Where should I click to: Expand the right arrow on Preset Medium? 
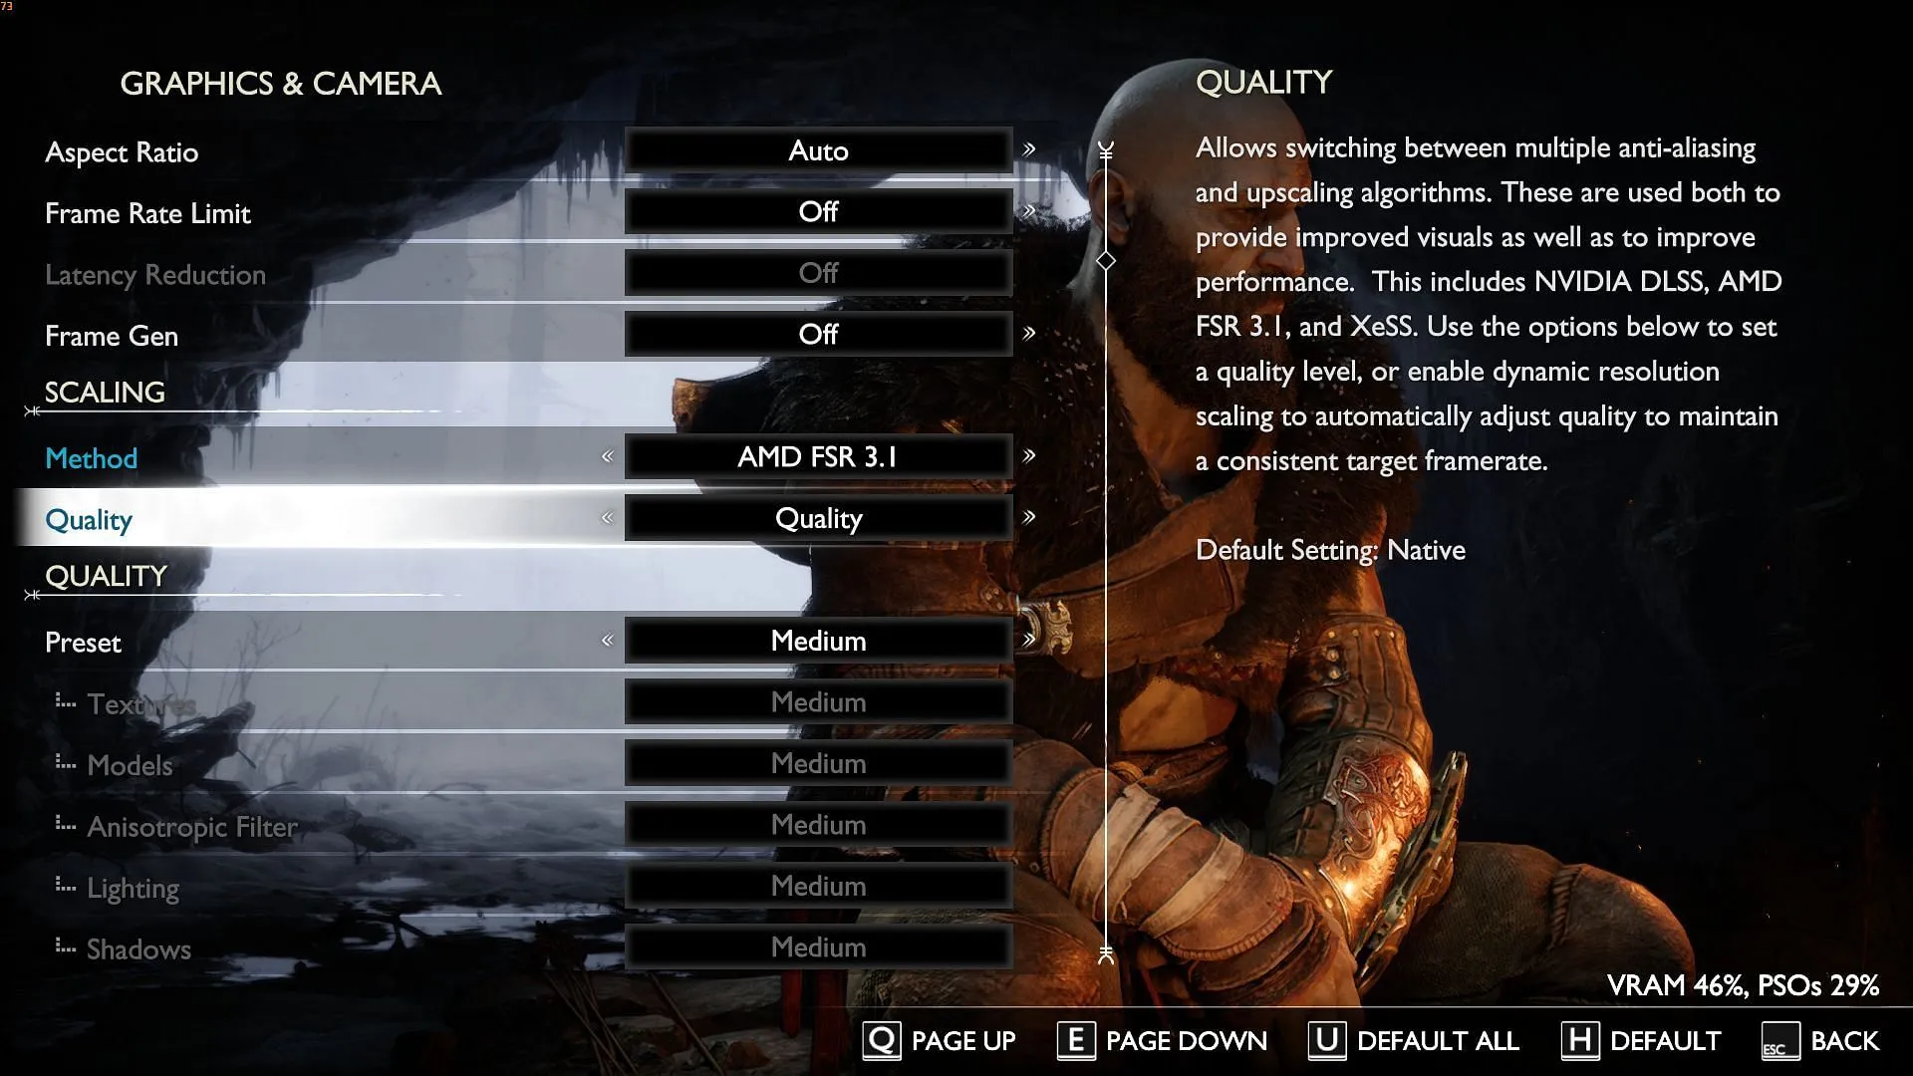1030,642
